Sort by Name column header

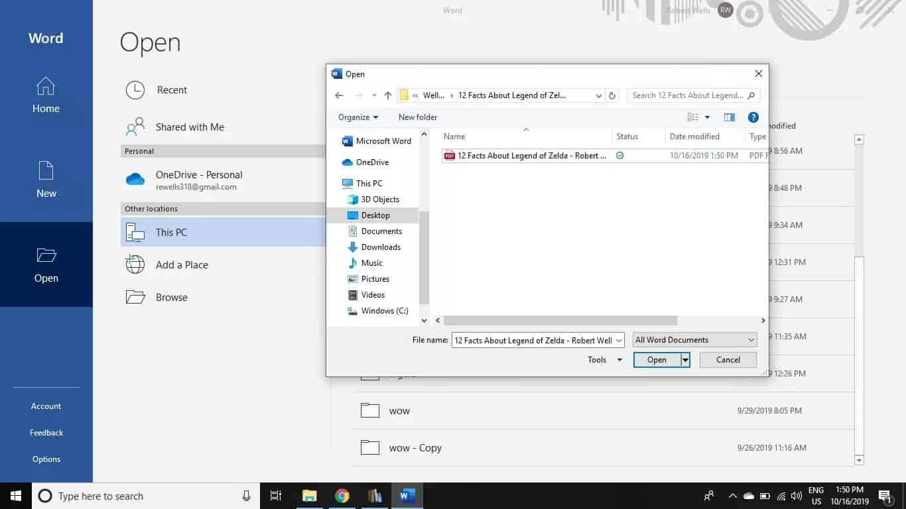pos(526,137)
